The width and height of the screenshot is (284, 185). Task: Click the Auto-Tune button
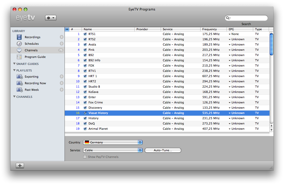[163, 150]
